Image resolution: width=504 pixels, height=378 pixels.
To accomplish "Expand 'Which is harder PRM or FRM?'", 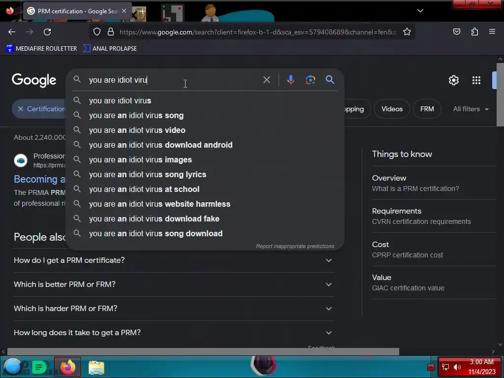I will (x=174, y=309).
